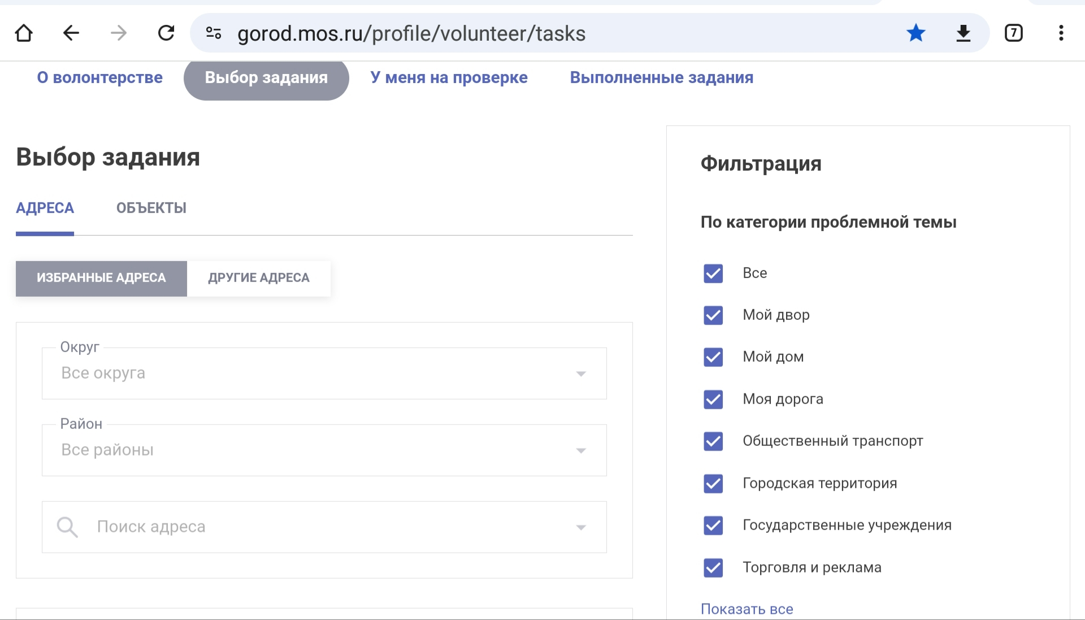
Task: Click "Показать все" link
Action: (747, 609)
